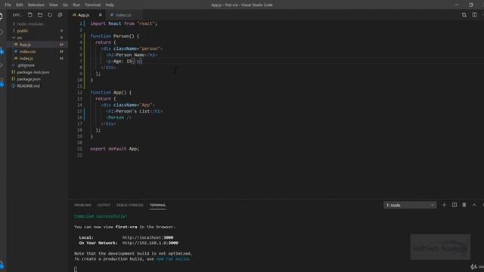
Task: Open the Edit menu
Action: point(20,5)
